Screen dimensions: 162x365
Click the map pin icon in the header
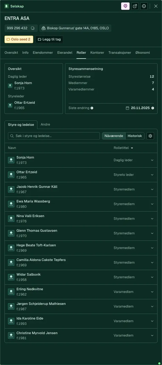coord(125,6)
